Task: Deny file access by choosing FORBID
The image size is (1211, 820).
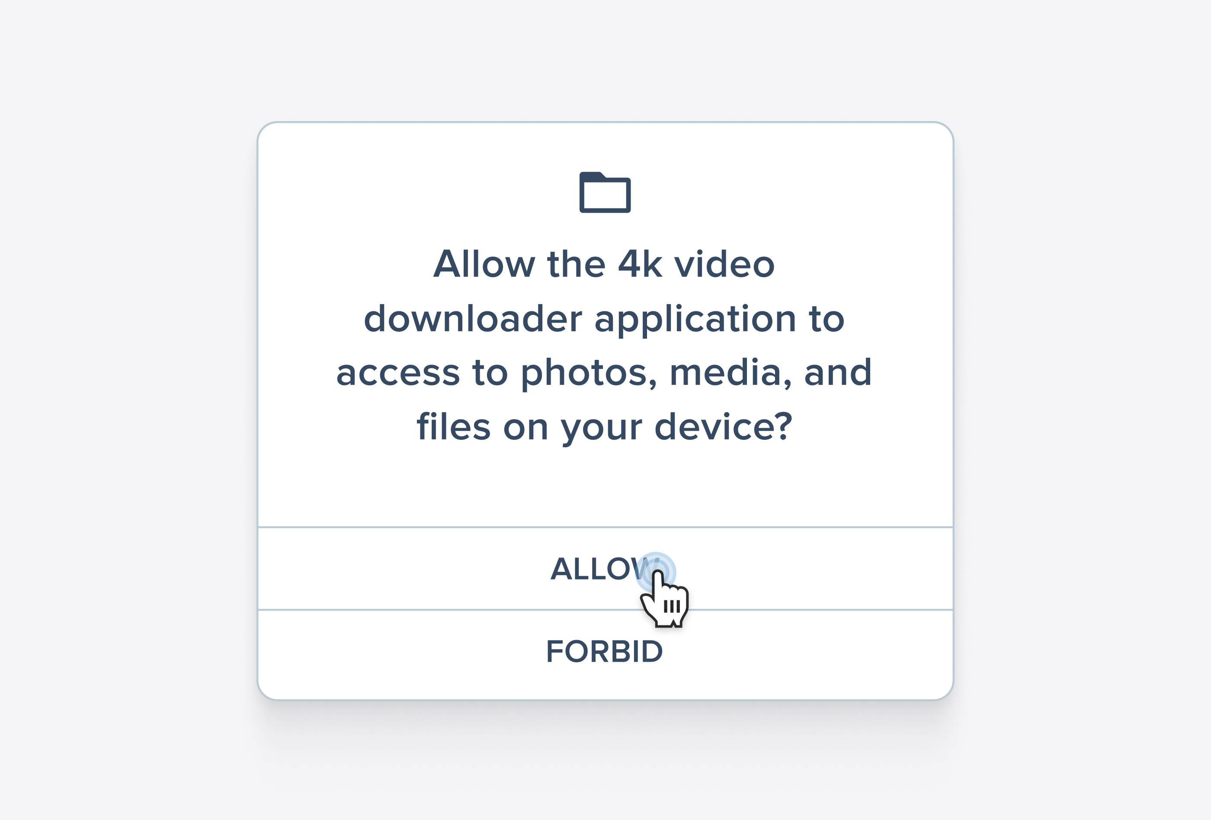Action: 605,652
